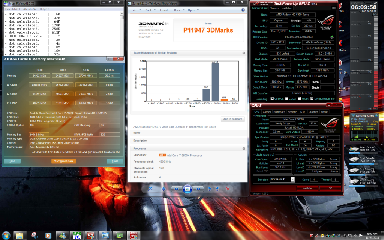Click Save in AIDA64 benchmark window
This screenshot has height=240, width=384.
(x=12, y=161)
